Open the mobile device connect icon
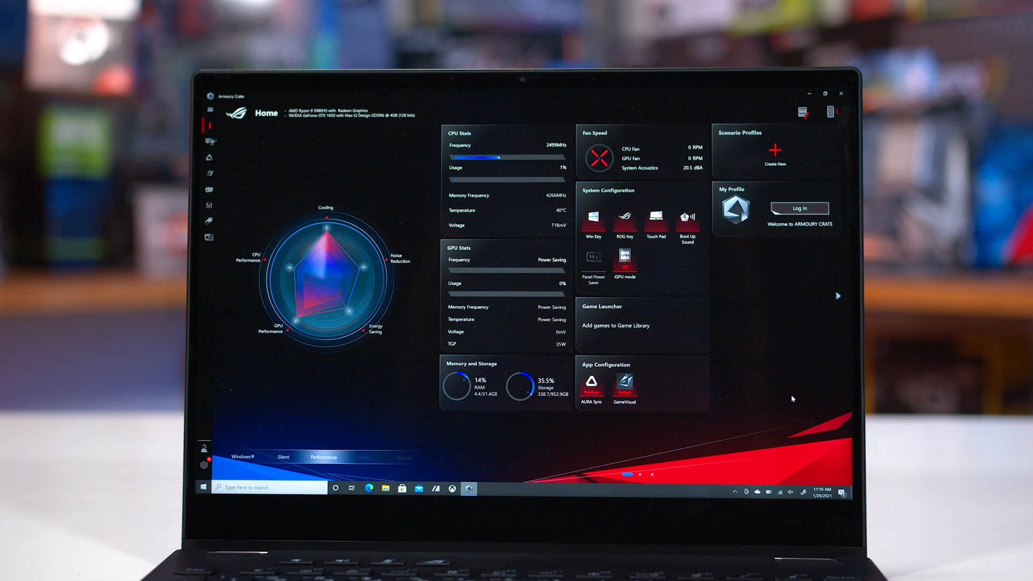1033x581 pixels. (x=831, y=111)
